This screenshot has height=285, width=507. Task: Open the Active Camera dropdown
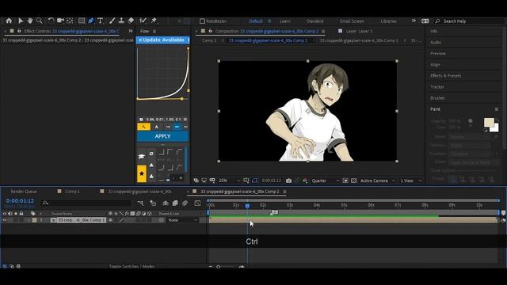377,180
